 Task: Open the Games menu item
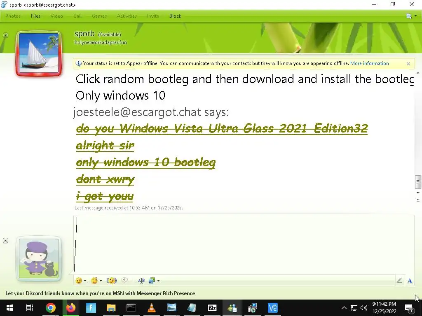pos(99,16)
